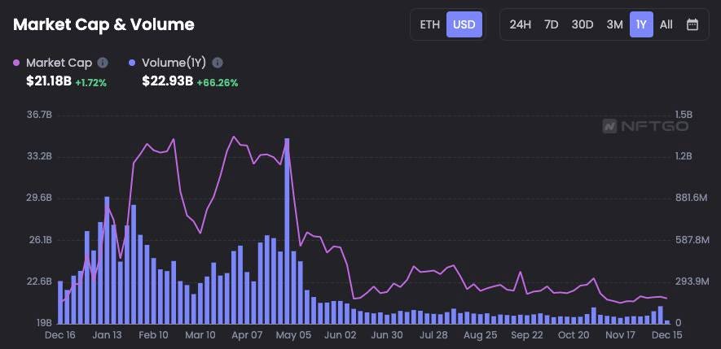The image size is (721, 349).
Task: Select the 3M time range
Action: [614, 24]
